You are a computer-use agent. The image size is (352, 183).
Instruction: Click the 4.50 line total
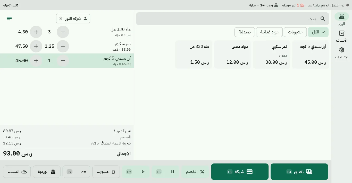[x=23, y=32]
